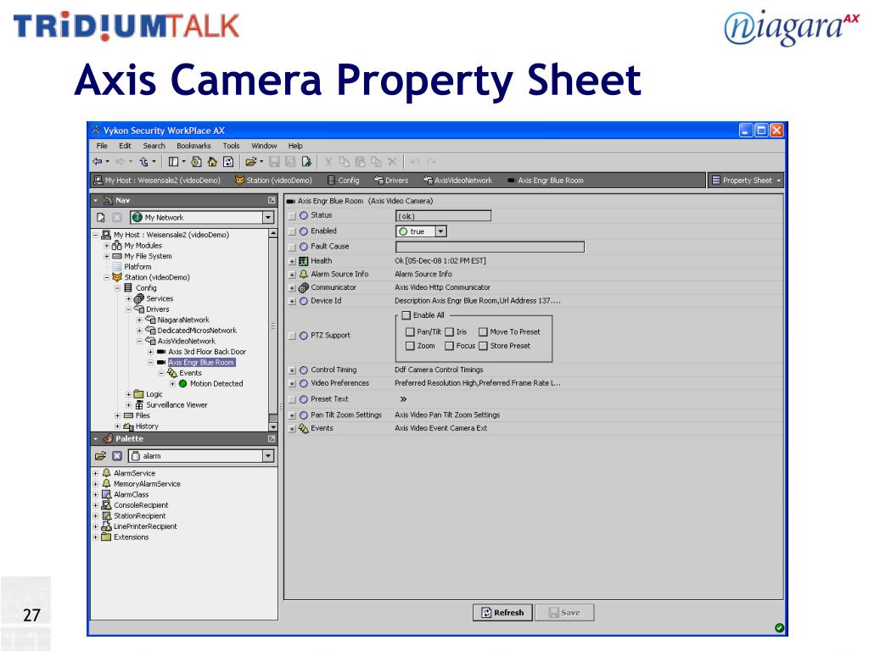Maximize the Nav panel corner icon
Image resolution: width=869 pixels, height=651 pixels.
[272, 200]
